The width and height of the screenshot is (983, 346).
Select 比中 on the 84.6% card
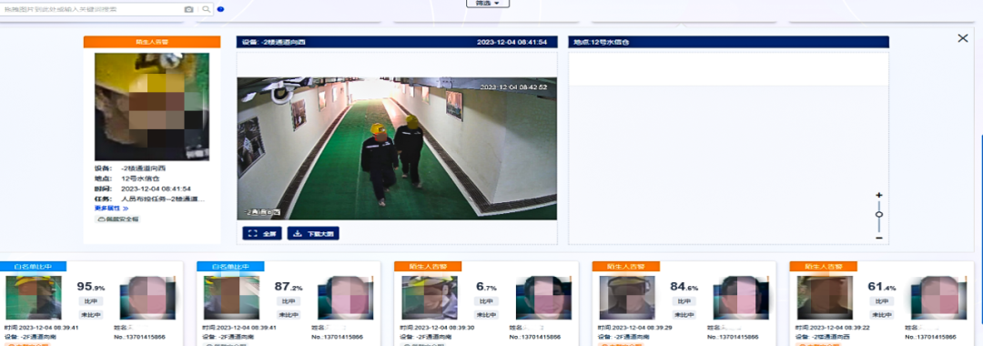point(679,301)
